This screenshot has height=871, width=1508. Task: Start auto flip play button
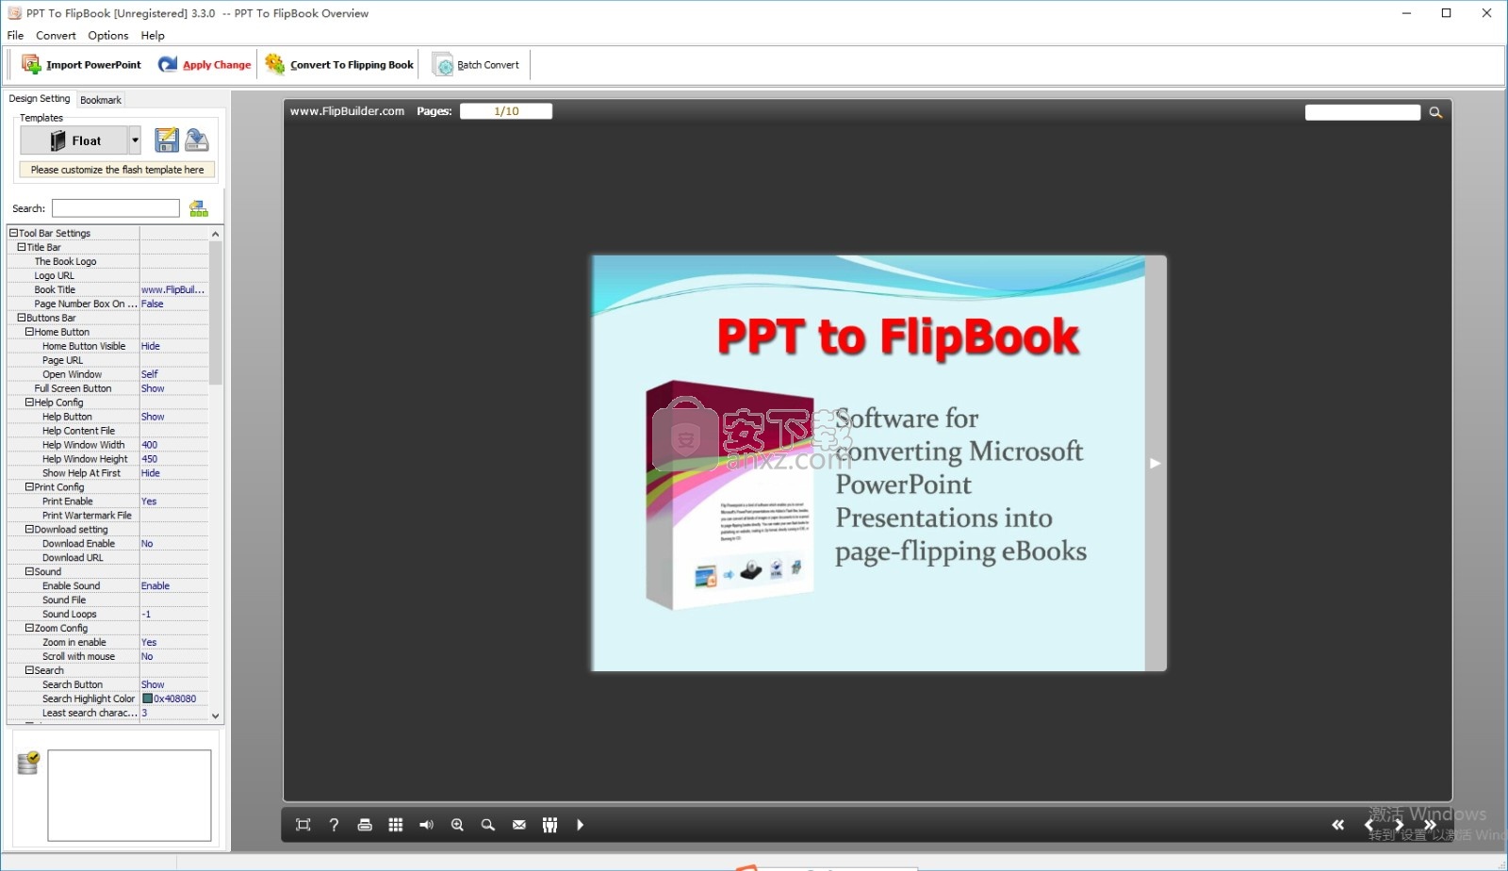(x=581, y=825)
